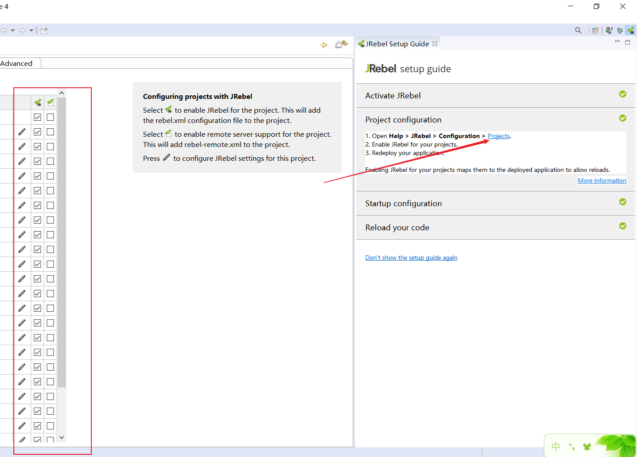This screenshot has height=457, width=637.
Task: Click the IME green shirt skin icon
Action: pyautogui.click(x=587, y=446)
